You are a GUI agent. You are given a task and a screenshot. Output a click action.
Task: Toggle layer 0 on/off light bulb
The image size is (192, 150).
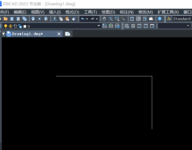click(6, 26)
